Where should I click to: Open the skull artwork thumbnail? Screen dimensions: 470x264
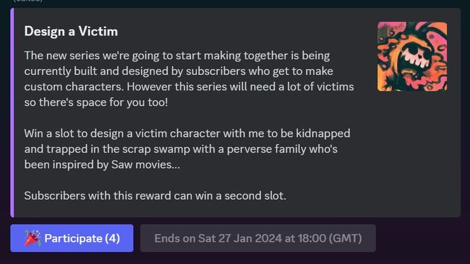412,56
